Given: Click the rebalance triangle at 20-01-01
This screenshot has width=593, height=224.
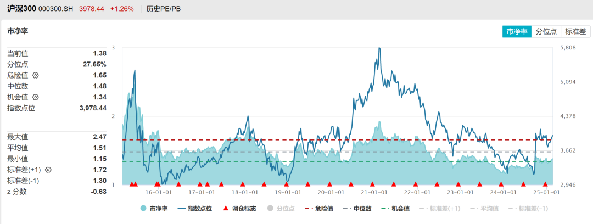Looking at the screenshot, I should click(329, 184).
